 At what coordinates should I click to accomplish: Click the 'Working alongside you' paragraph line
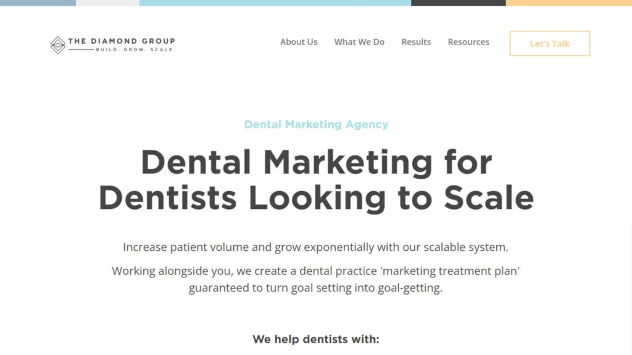pyautogui.click(x=315, y=271)
